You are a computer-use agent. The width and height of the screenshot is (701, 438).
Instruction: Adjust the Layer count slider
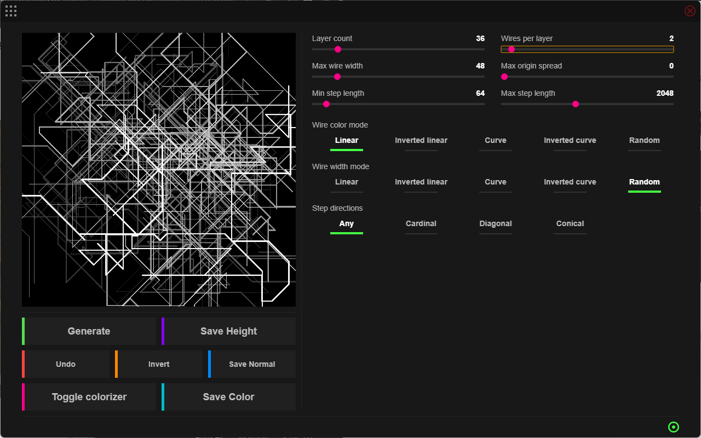(x=398, y=49)
